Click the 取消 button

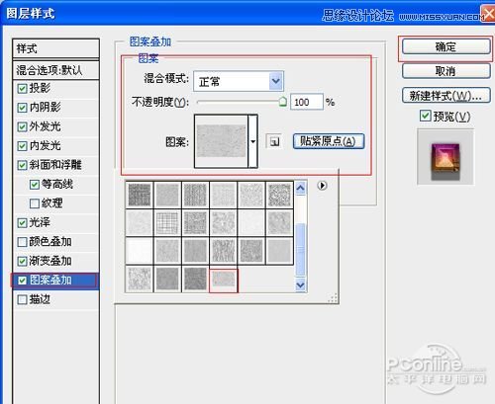tap(445, 71)
